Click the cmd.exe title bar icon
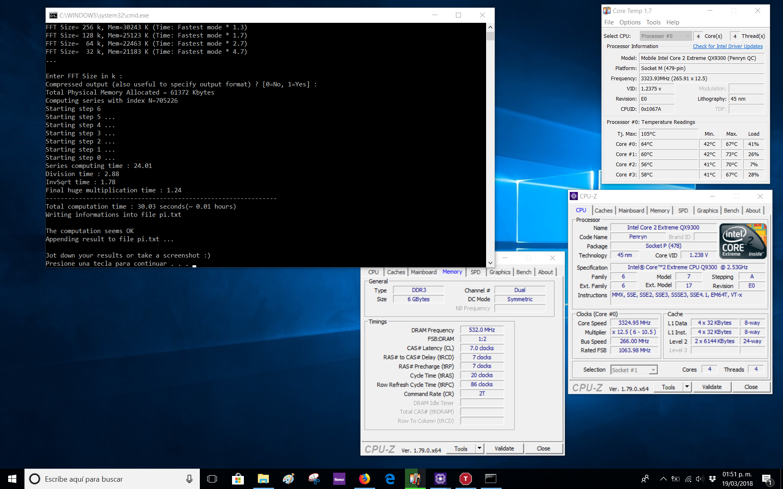Image resolution: width=783 pixels, height=489 pixels. [53, 15]
